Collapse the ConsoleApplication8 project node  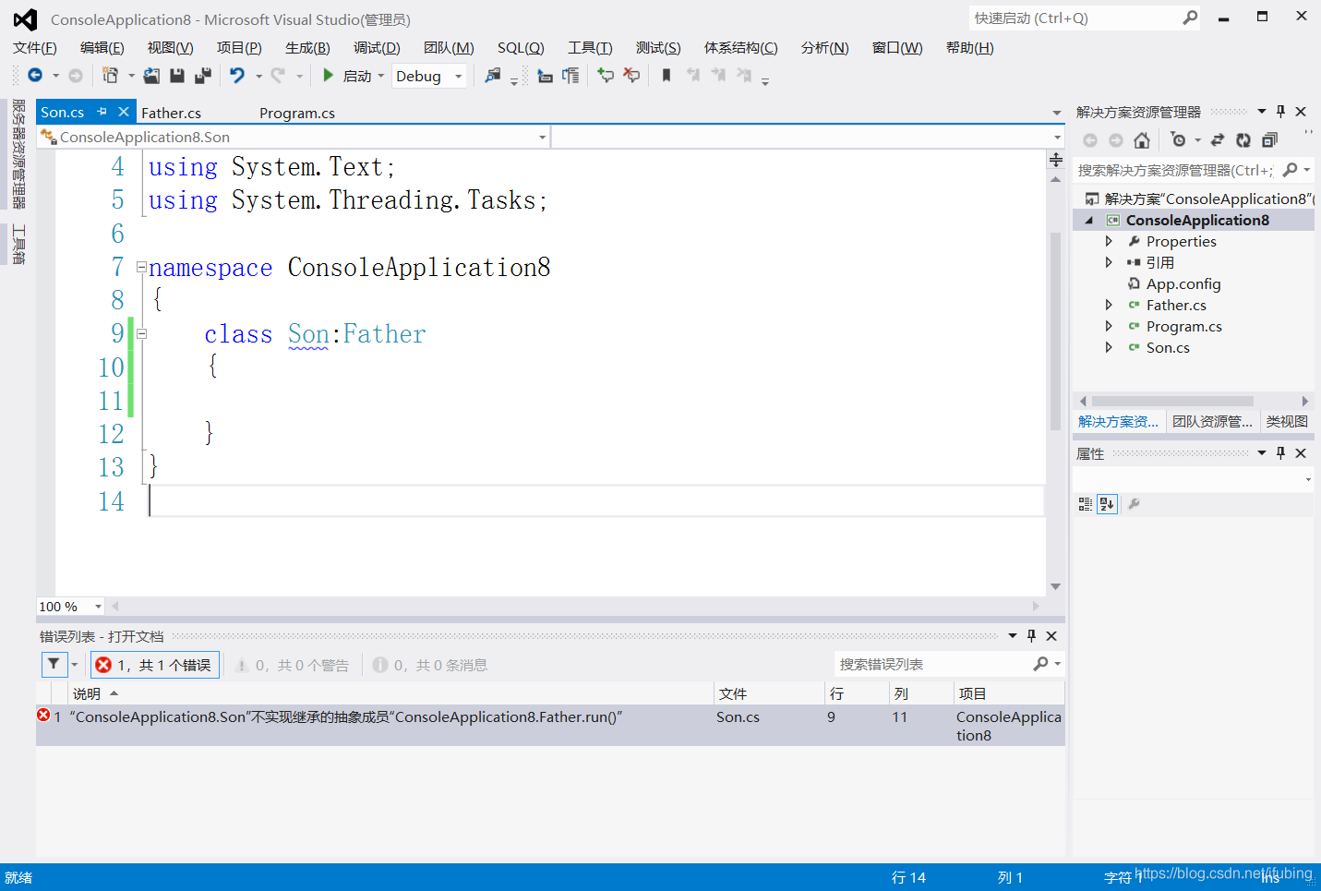[x=1088, y=220]
